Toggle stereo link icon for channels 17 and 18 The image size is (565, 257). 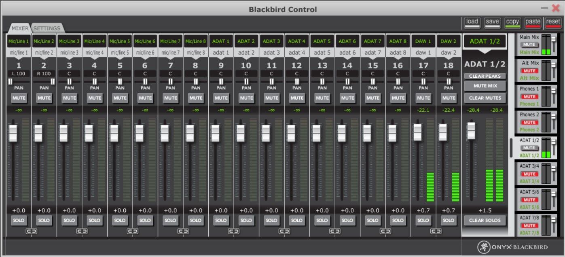coord(436,231)
